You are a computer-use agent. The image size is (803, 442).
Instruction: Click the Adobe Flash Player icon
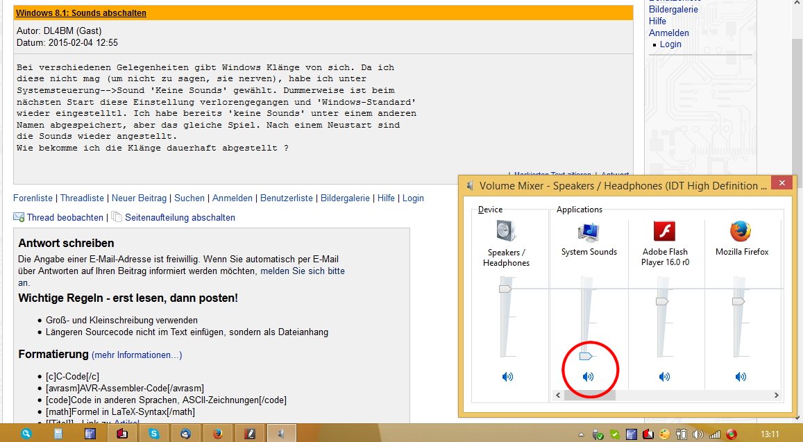(665, 231)
